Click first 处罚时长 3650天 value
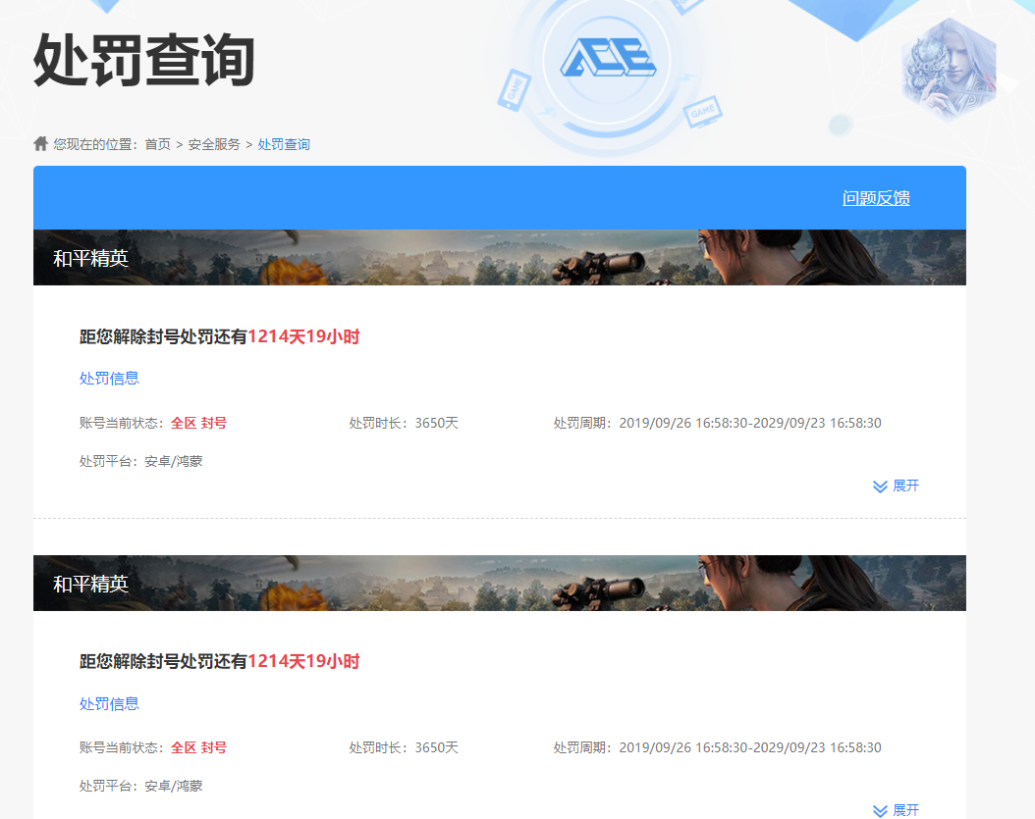This screenshot has width=1035, height=819. click(404, 423)
